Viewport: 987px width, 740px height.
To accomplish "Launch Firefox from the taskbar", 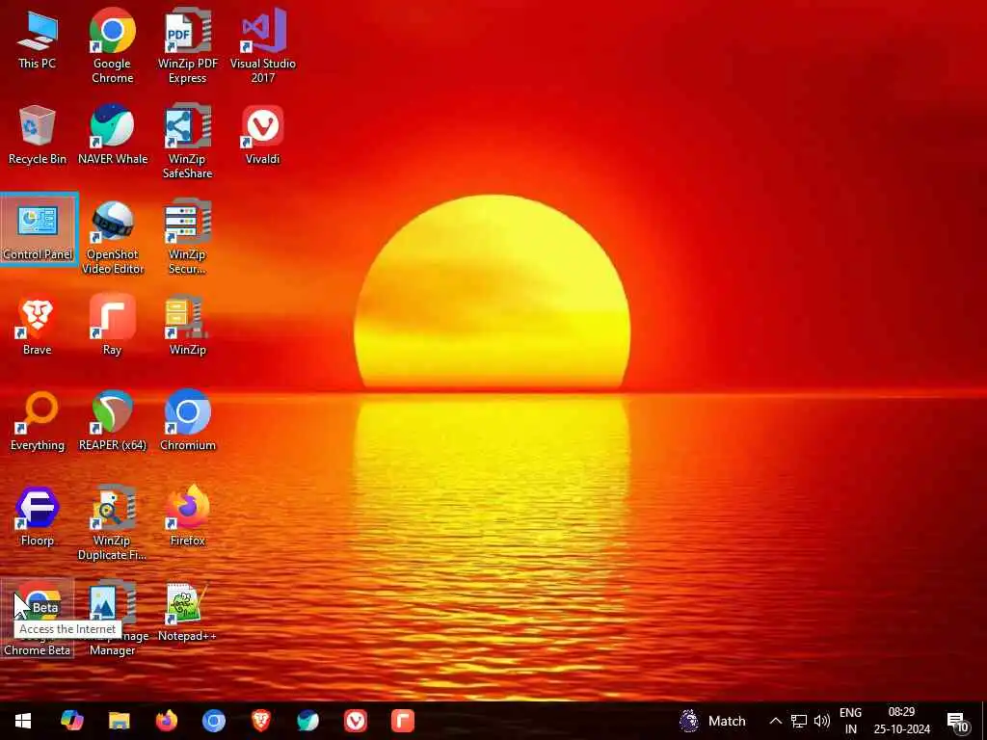I will click(x=166, y=721).
